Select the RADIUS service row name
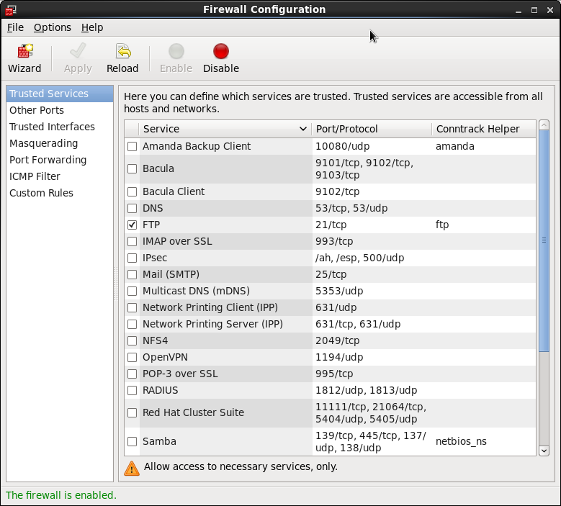561x506 pixels. click(161, 390)
